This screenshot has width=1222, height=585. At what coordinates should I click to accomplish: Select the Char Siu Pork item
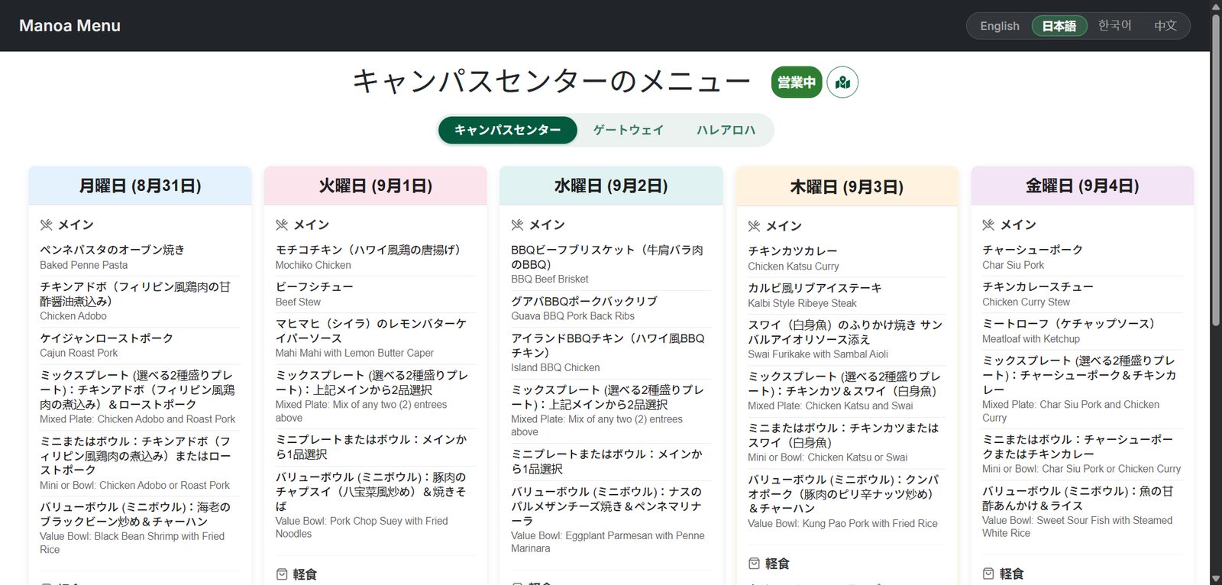click(x=1082, y=257)
